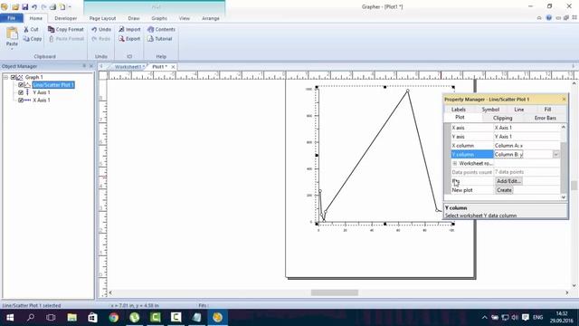Toggle Line/Scatter Plot 1 visibility checkbox
Screen dimensions: 579x326
(x=21, y=85)
